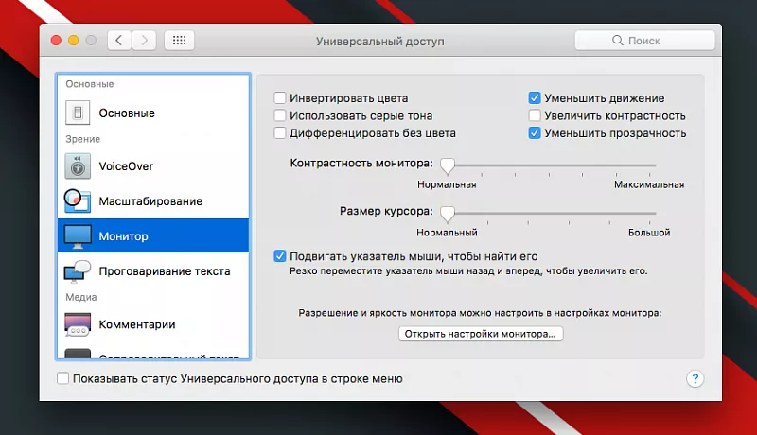Click the magnifying glass search icon

click(x=618, y=41)
